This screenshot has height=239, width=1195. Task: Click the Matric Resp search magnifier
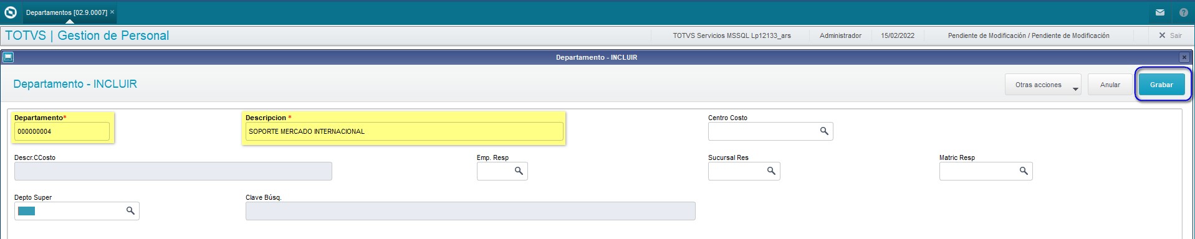[x=1024, y=171]
